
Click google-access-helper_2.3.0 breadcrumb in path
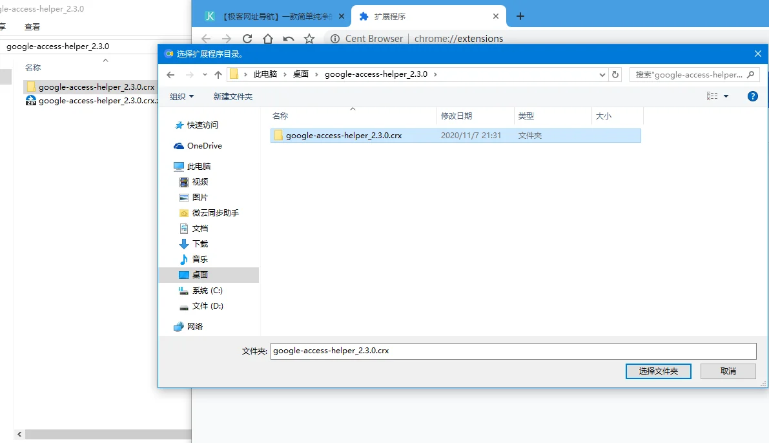tap(376, 74)
